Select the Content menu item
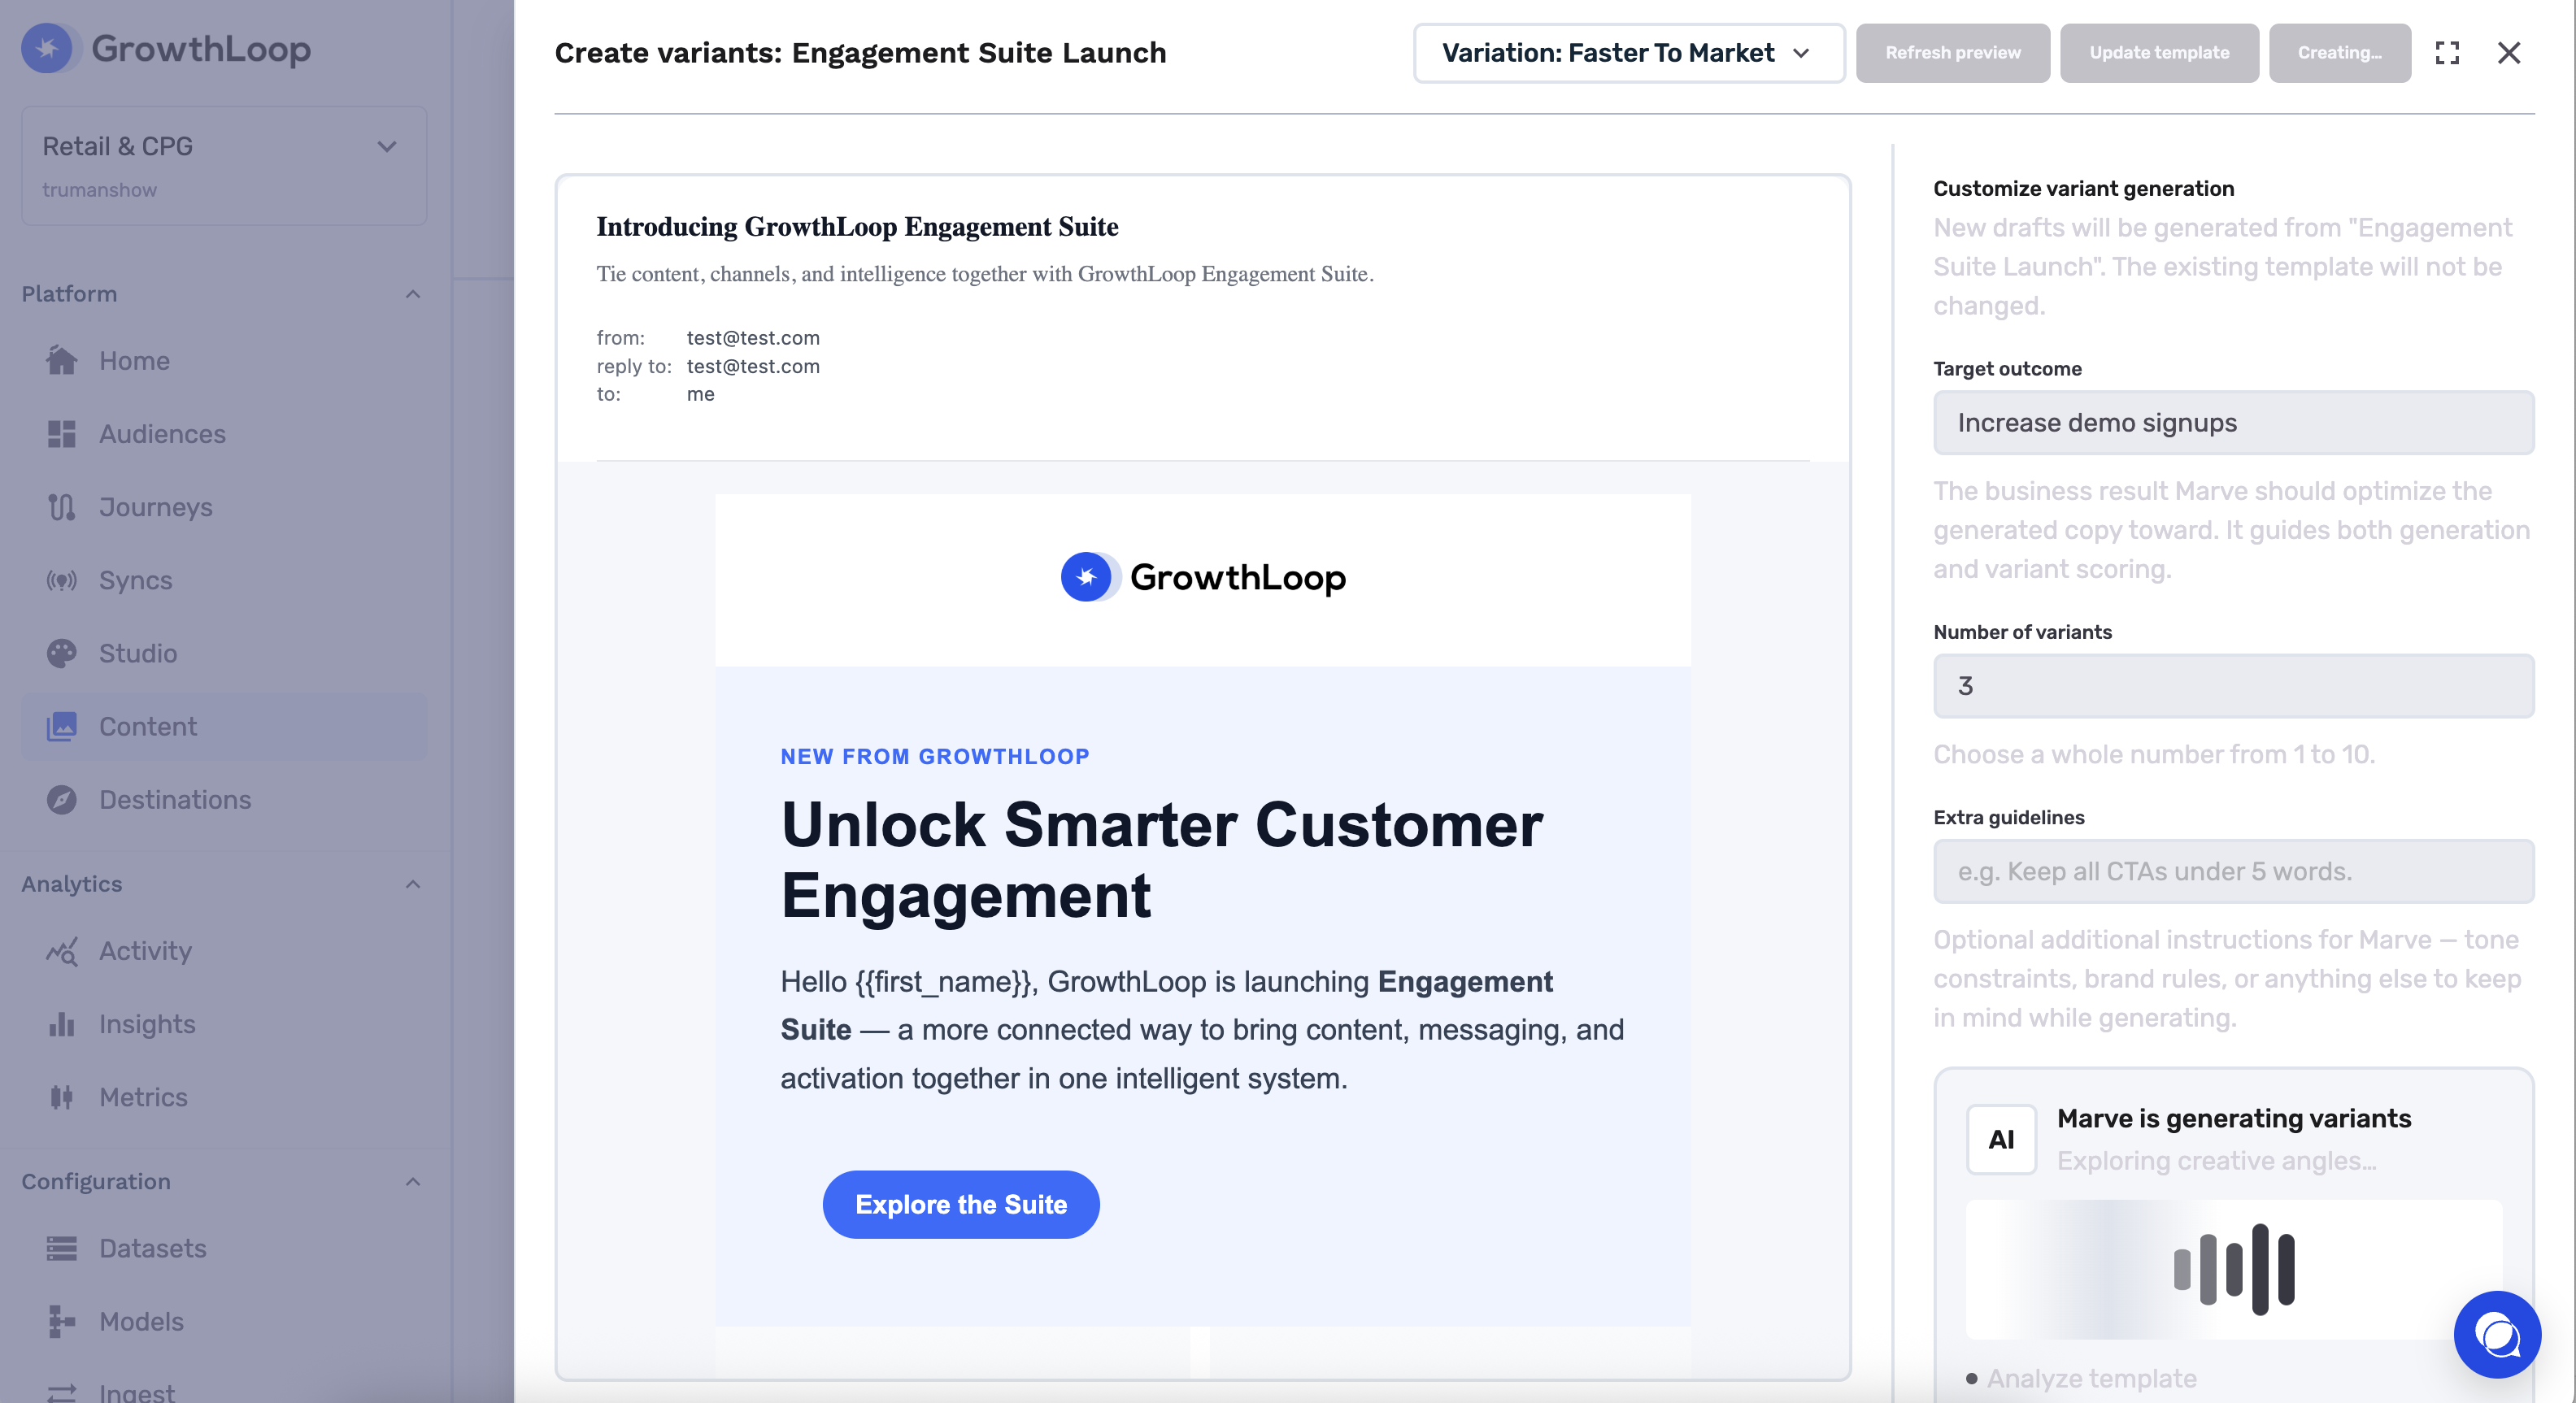The width and height of the screenshot is (2576, 1403). click(x=224, y=726)
